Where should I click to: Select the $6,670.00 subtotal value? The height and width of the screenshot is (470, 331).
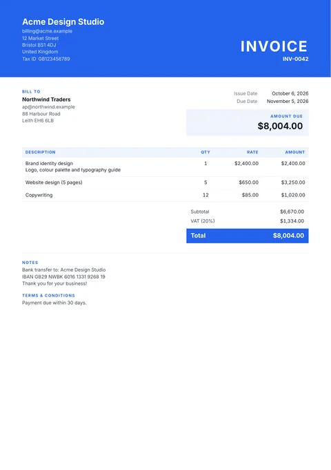pyautogui.click(x=292, y=211)
